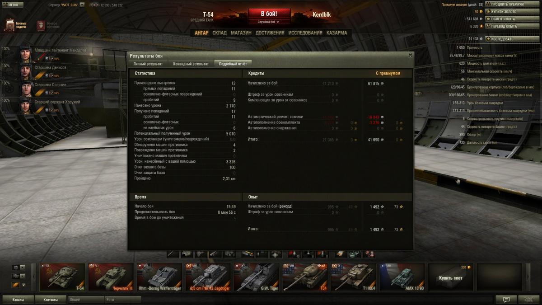Select the AMX 13 90 tank in carousel
The width and height of the screenshot is (542, 305).
[402, 277]
